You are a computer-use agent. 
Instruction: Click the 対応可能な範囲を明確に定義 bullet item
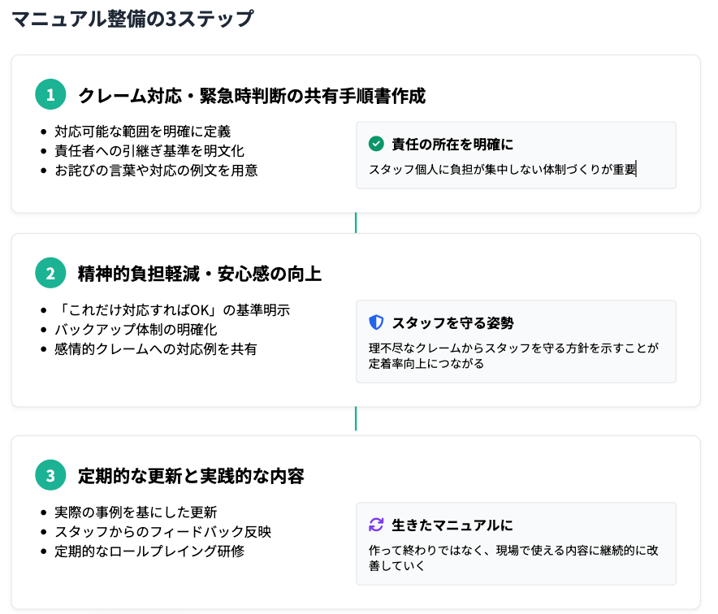(143, 131)
